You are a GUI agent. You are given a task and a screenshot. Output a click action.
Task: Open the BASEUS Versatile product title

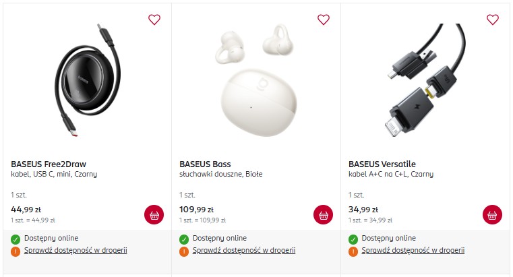tap(382, 164)
